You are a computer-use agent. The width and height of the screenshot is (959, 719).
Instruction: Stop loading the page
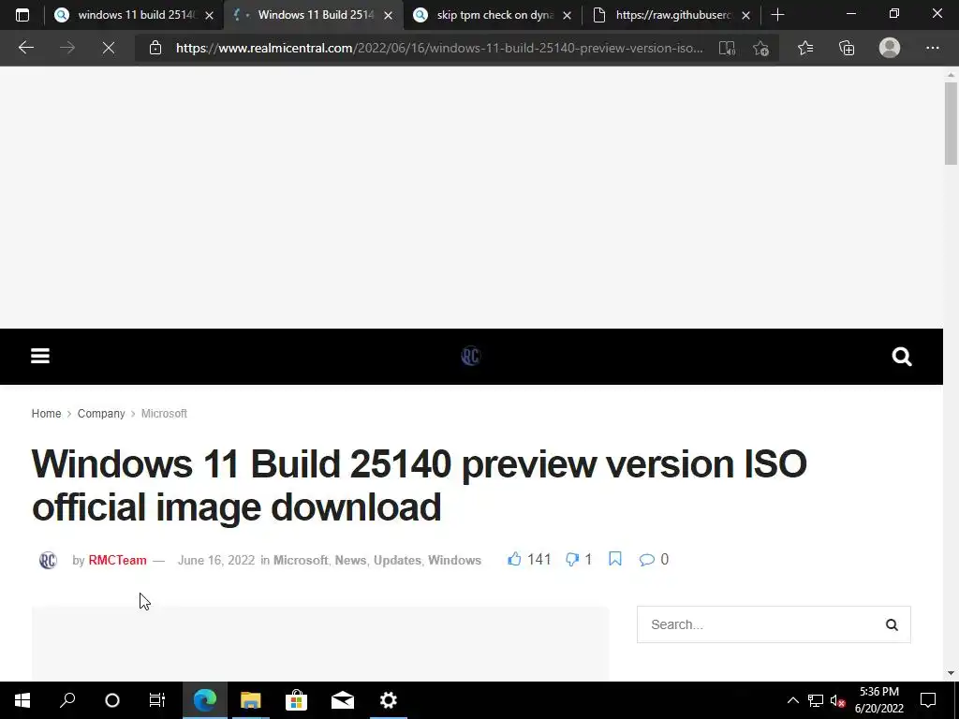pyautogui.click(x=109, y=48)
